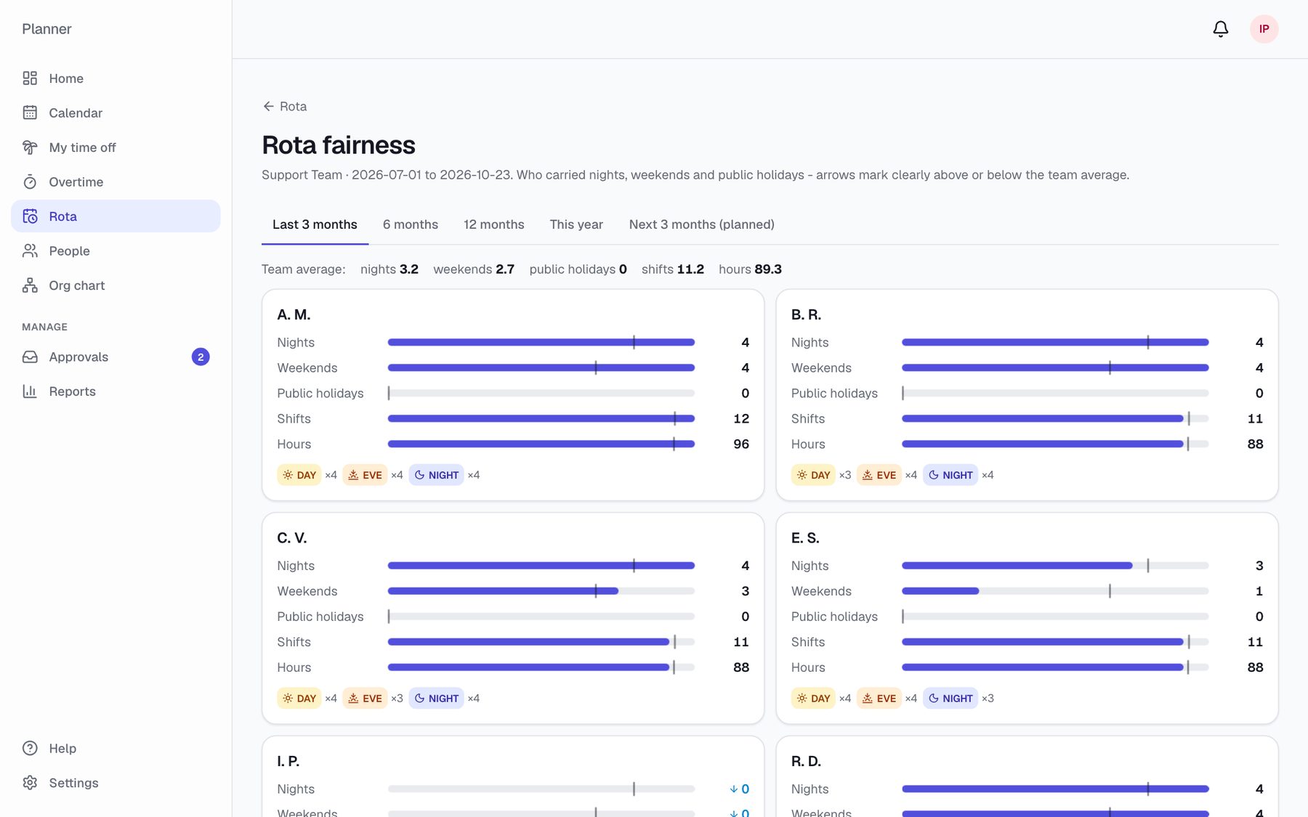The height and width of the screenshot is (817, 1308).
Task: Open the notifications bell
Action: coord(1221,29)
